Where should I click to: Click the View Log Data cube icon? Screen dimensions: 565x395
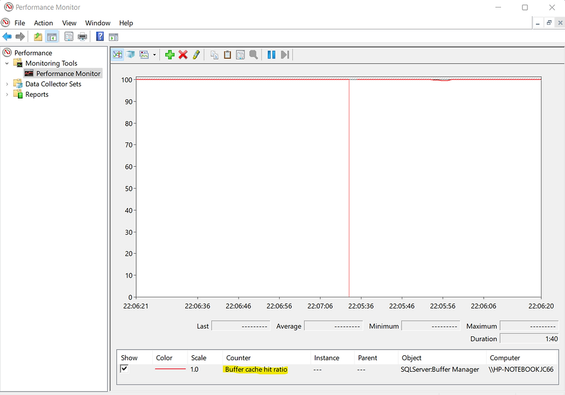(x=130, y=55)
